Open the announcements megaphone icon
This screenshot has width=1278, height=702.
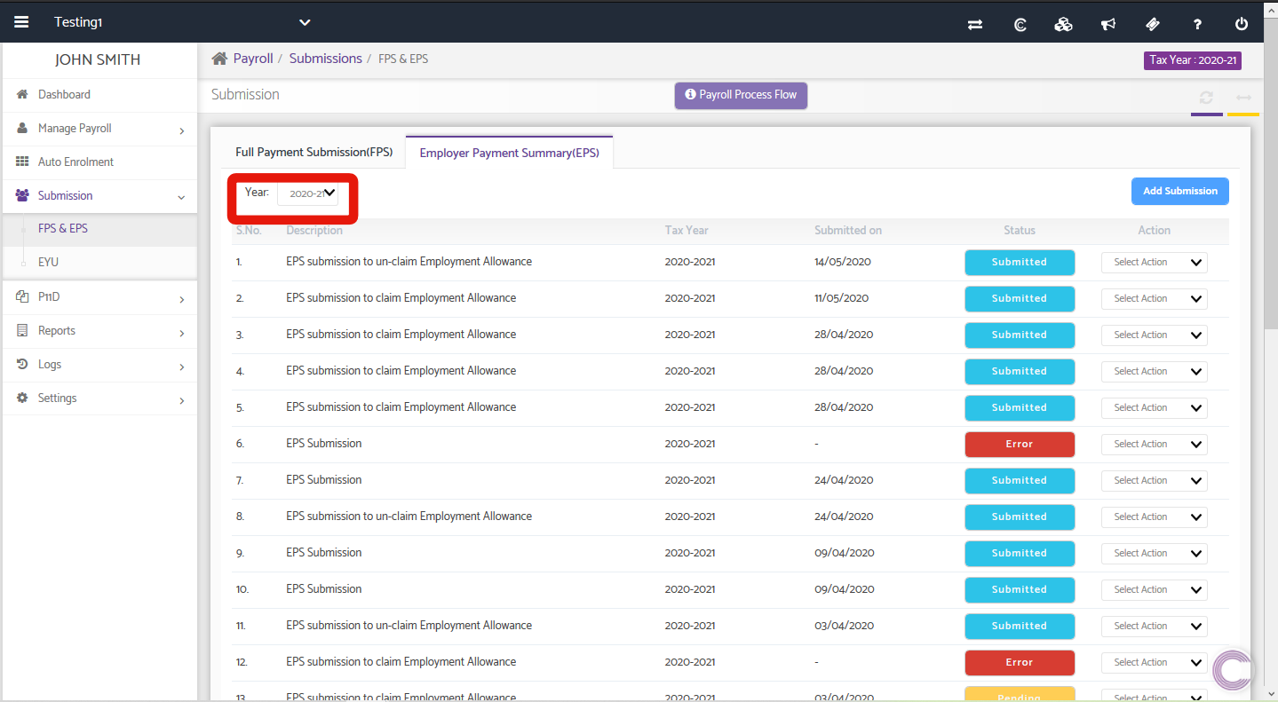coord(1108,25)
